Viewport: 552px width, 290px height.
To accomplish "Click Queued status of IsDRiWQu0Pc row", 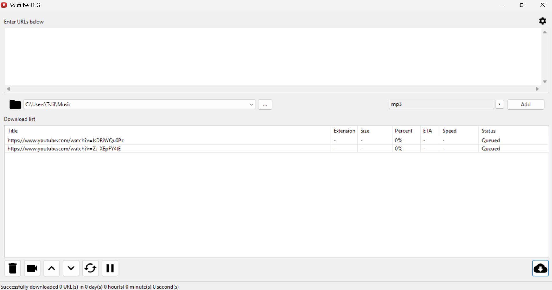I will [x=491, y=140].
